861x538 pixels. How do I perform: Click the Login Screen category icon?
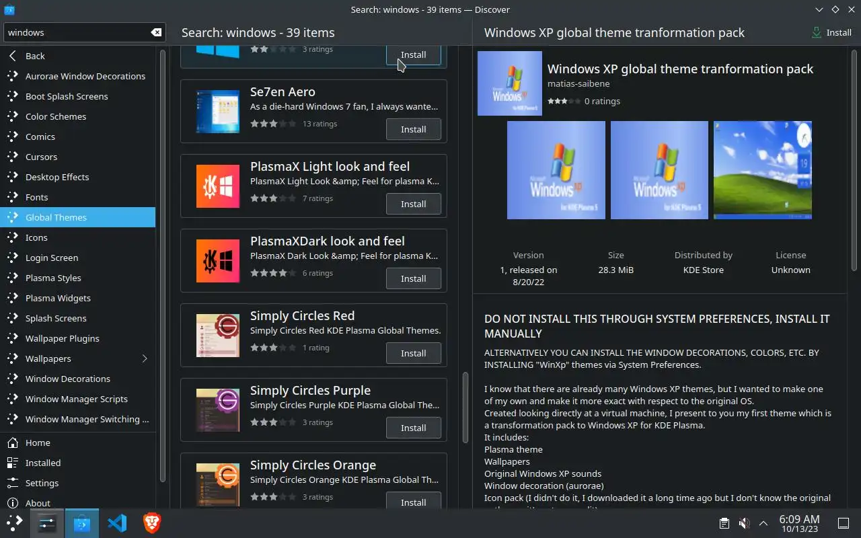pyautogui.click(x=13, y=258)
